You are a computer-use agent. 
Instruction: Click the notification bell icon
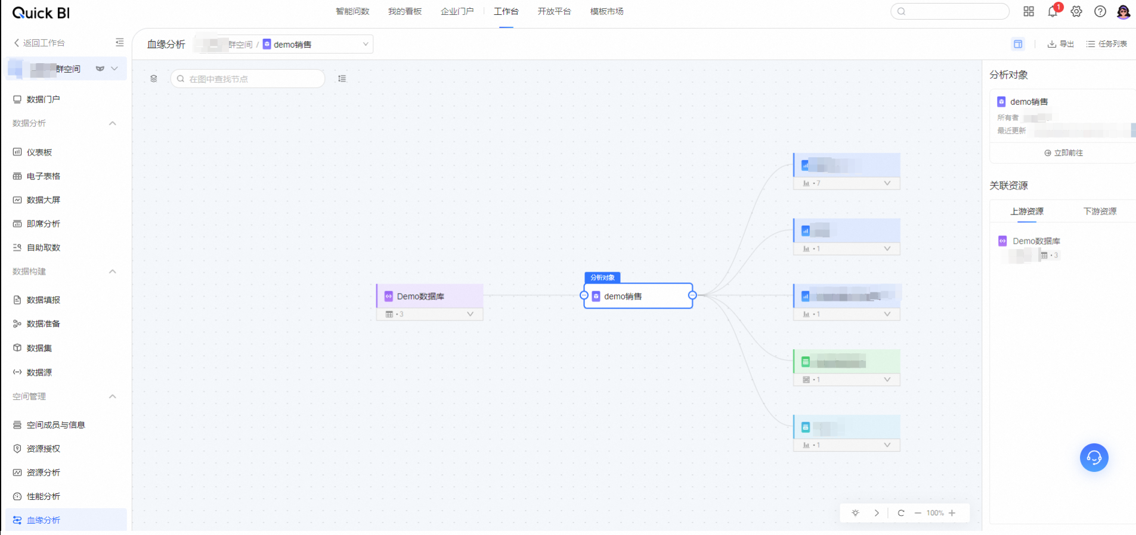tap(1053, 12)
